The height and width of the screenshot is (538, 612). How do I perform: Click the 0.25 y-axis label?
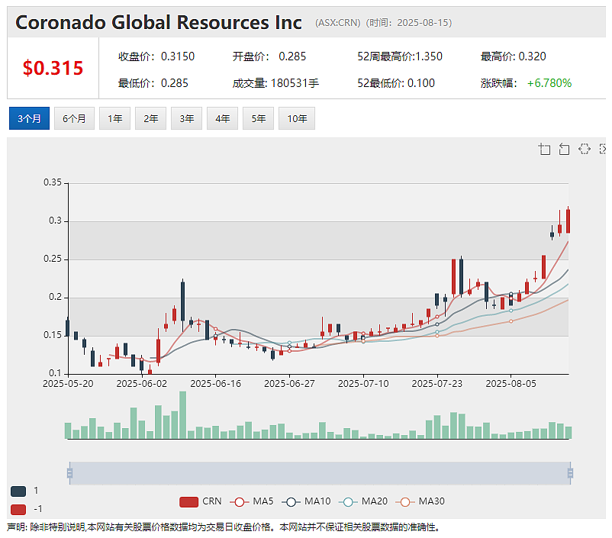click(53, 259)
